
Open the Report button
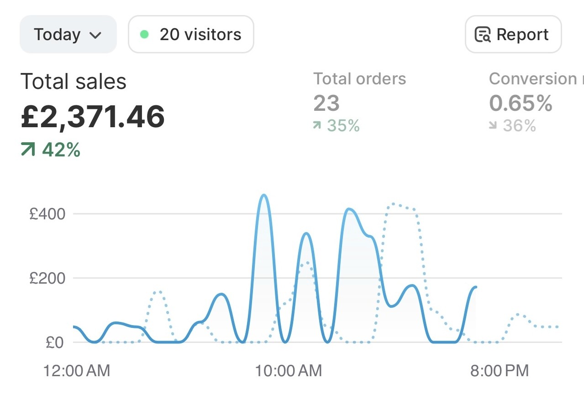coord(513,35)
